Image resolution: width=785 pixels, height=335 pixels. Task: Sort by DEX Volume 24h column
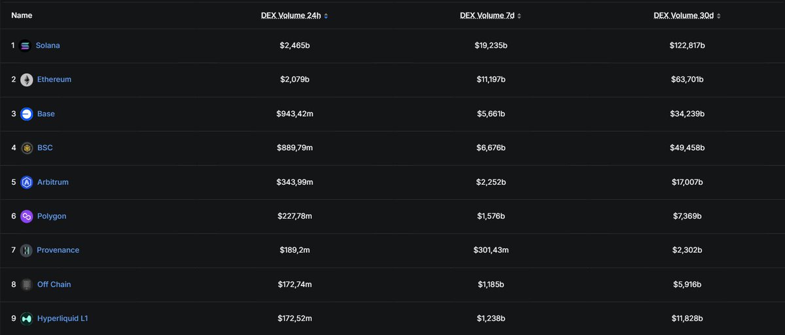click(x=294, y=15)
